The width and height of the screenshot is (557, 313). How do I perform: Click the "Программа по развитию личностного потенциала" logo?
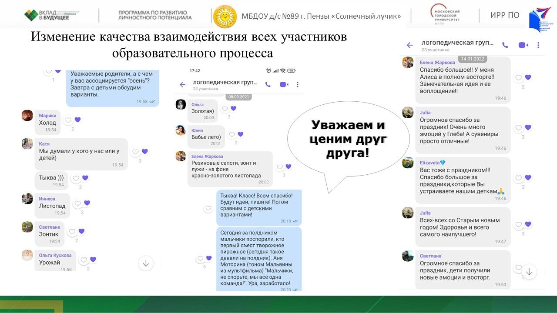coord(155,15)
